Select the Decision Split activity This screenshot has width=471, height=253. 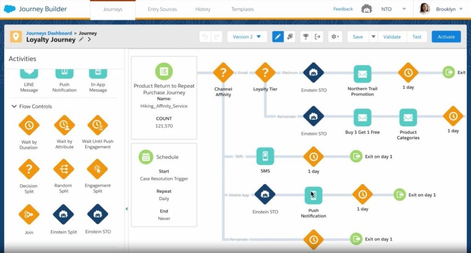29,169
